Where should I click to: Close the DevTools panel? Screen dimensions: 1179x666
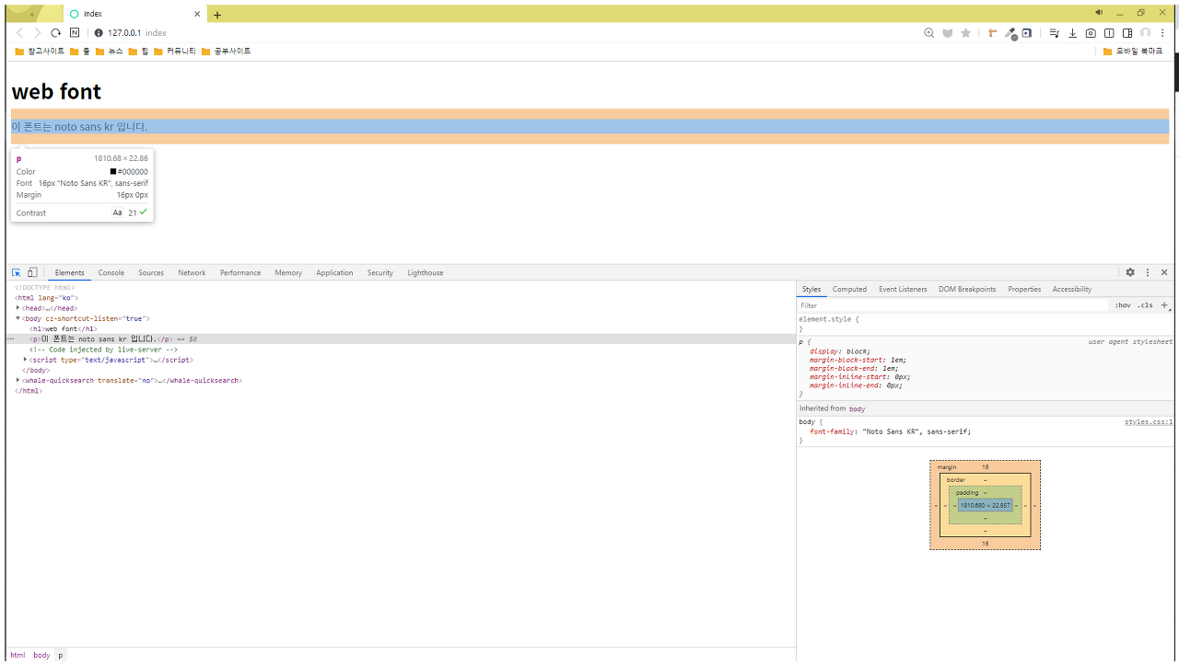pyautogui.click(x=1164, y=272)
